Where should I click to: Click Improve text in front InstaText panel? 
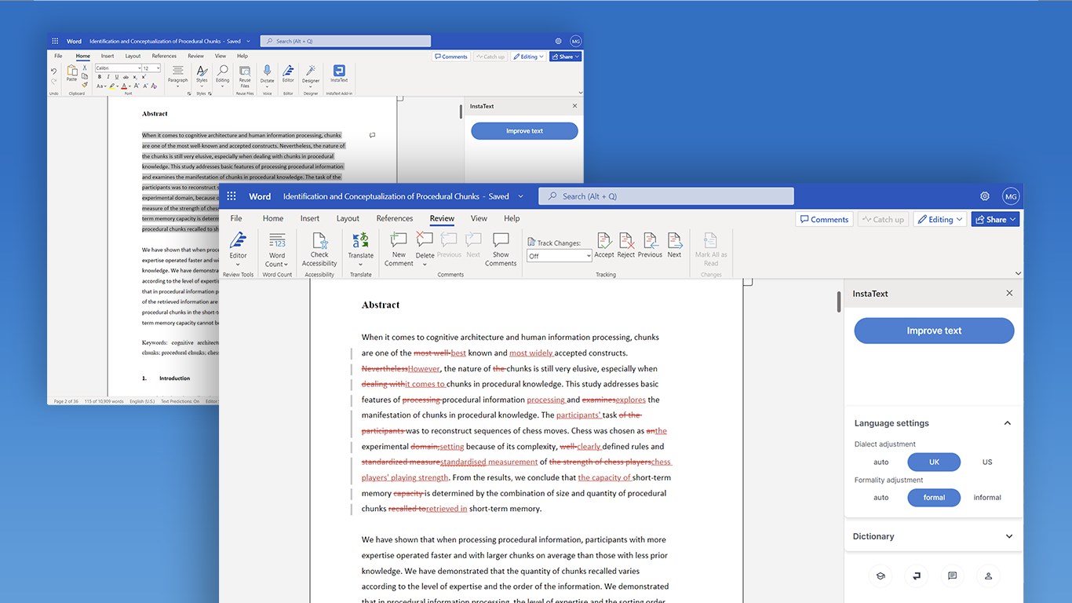934,331
